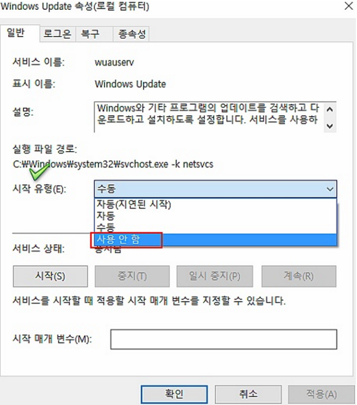Click the 시작(S) button
This screenshot has width=357, height=405.
click(50, 276)
